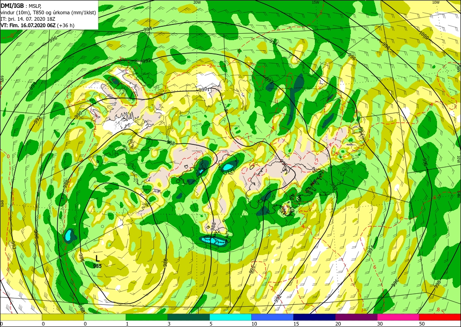Screen dimensions: 461x327
Task: Click legend value '15'
Action: pos(296,324)
